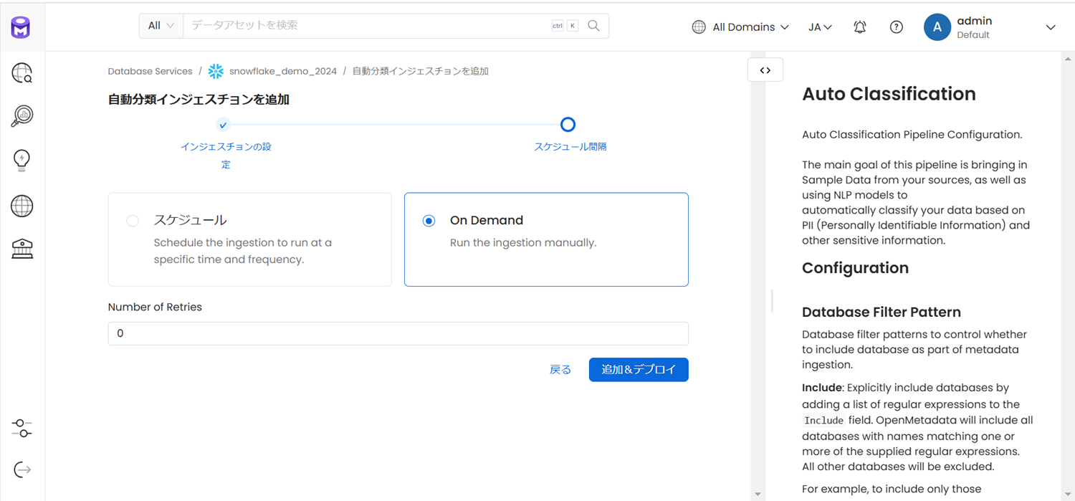Image resolution: width=1075 pixels, height=501 pixels.
Task: Click the インジェスチョンの設定 step label
Action: tap(226, 156)
